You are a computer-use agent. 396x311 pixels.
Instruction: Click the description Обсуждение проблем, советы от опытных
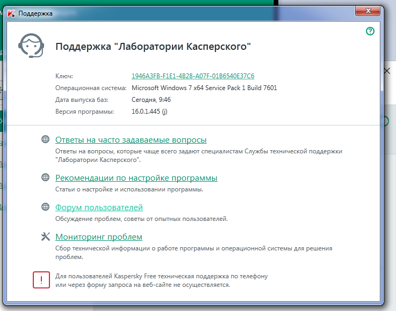(141, 219)
